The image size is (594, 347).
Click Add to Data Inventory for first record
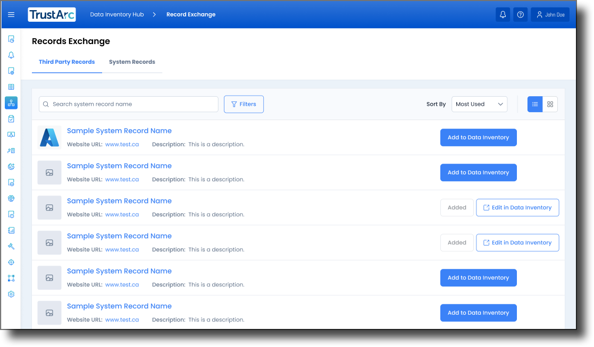point(478,138)
